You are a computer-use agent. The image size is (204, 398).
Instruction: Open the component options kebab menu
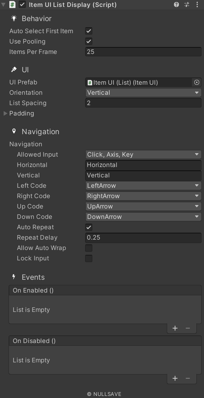pyautogui.click(x=197, y=4)
